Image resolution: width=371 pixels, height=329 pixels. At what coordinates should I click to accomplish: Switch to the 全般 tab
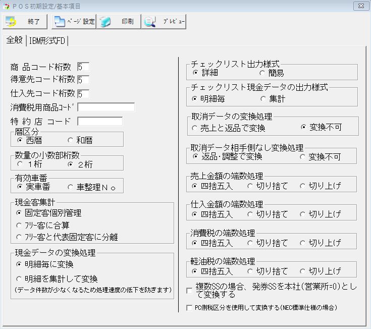[15, 40]
